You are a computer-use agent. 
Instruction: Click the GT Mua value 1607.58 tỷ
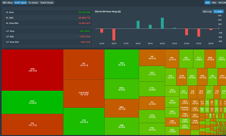tap(85, 31)
